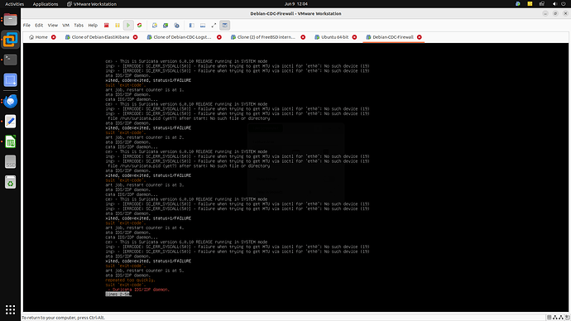Open Thunderbird mail from the dock

pos(10,101)
